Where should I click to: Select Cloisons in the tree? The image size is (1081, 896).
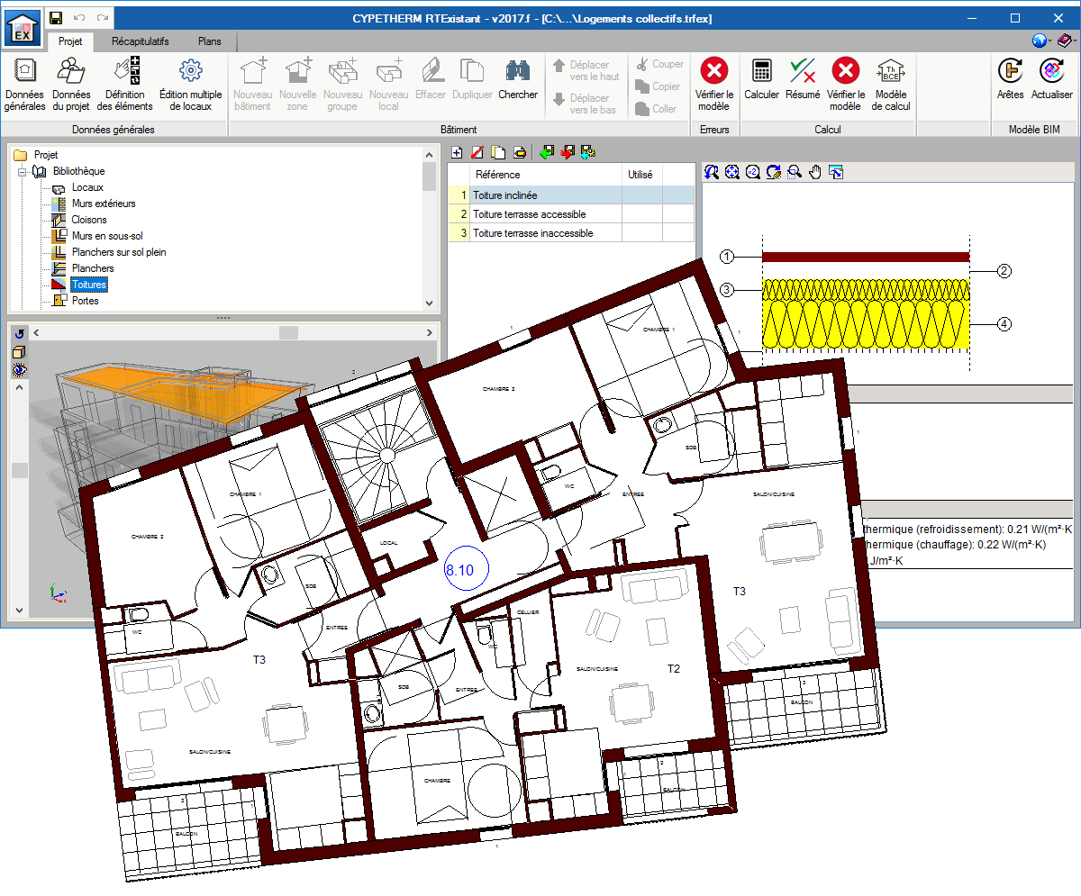coord(89,220)
